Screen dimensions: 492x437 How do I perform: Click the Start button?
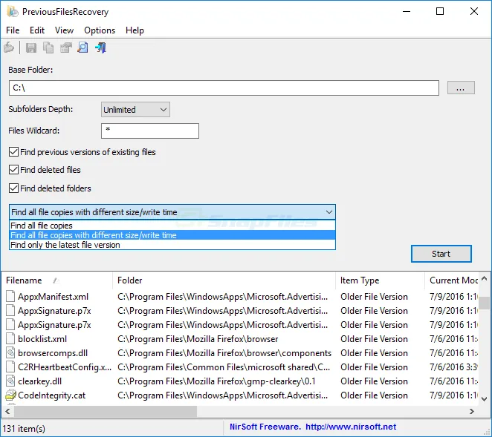(x=441, y=254)
